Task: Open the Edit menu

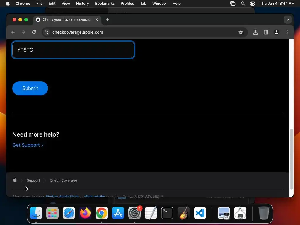Action: pos(52,4)
